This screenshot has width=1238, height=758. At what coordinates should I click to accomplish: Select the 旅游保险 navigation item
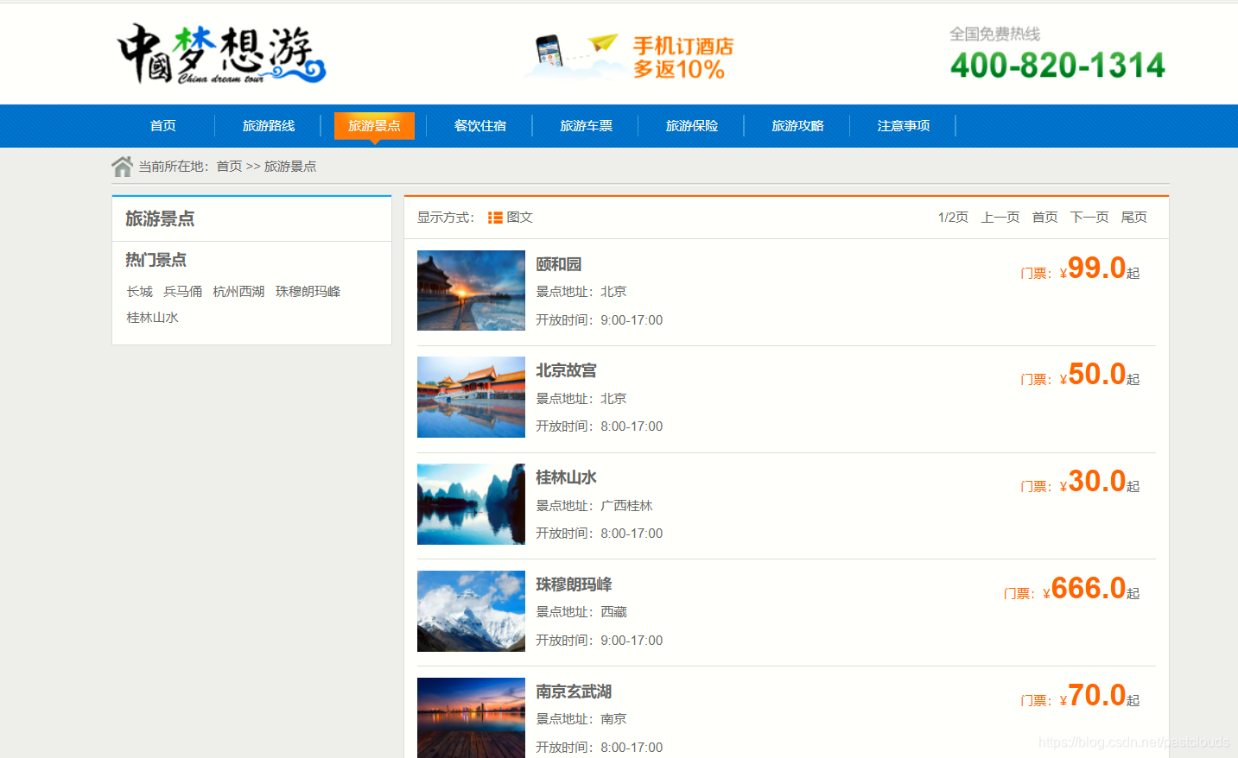click(x=691, y=125)
